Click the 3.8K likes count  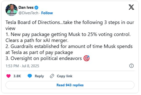click(x=17, y=76)
